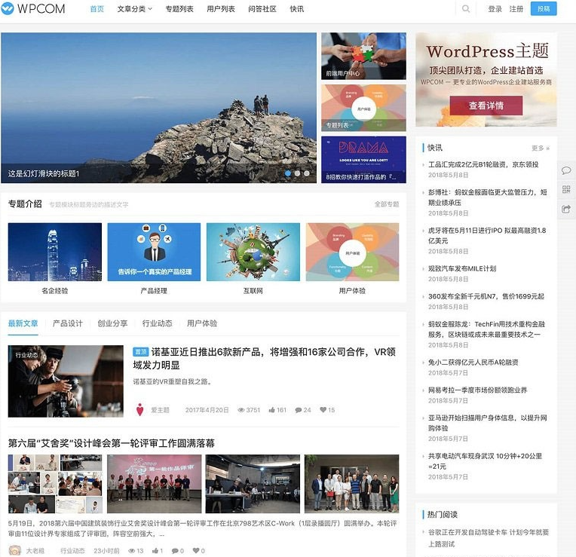Open the pink 第一轮作品评审 photo
This screenshot has height=557, width=576.
[155, 484]
